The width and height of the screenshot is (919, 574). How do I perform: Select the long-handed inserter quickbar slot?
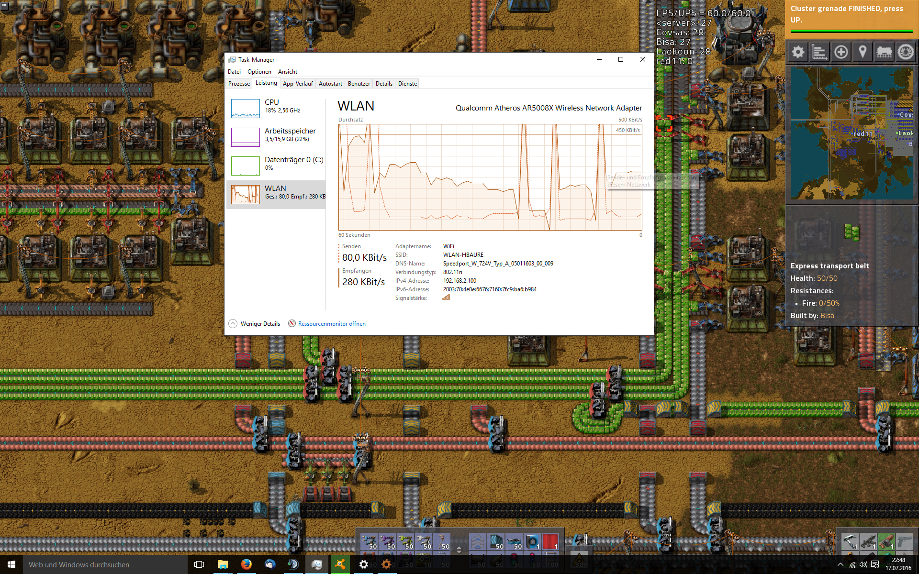point(441,542)
